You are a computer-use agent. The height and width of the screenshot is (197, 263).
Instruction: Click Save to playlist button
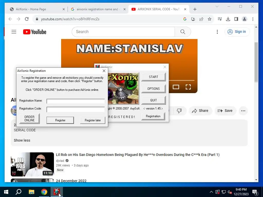pyautogui.click(x=225, y=111)
